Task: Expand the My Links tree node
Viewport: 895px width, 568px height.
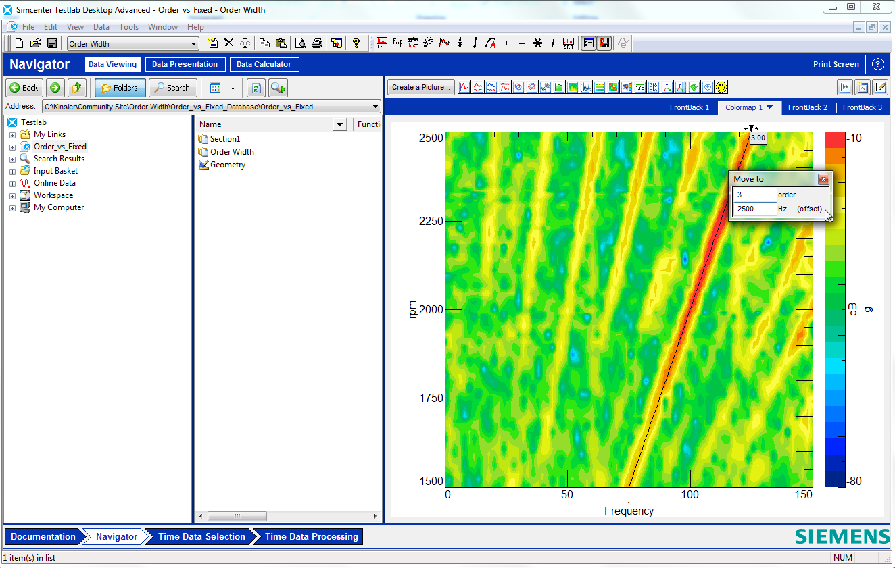Action: click(x=12, y=134)
